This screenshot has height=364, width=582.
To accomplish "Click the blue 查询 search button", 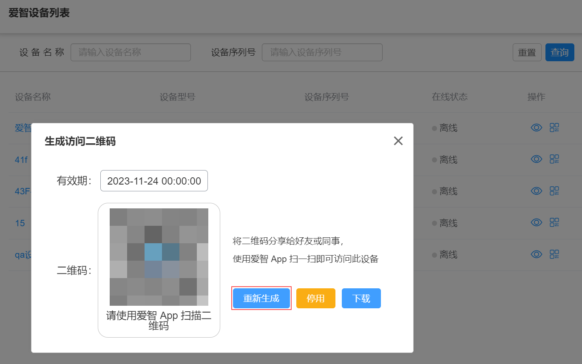I will 559,52.
